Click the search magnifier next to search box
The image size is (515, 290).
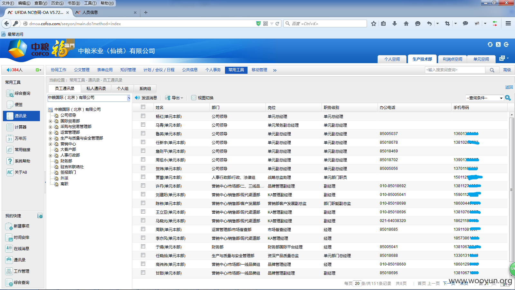(x=492, y=70)
